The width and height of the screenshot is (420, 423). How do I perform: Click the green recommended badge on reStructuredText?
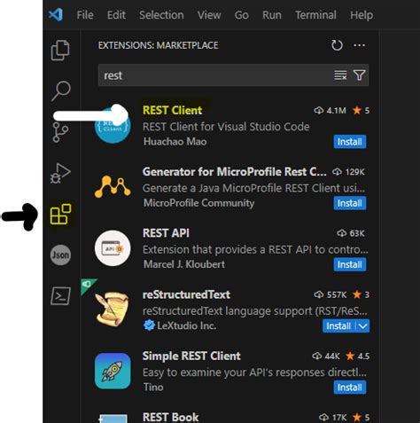tap(88, 285)
